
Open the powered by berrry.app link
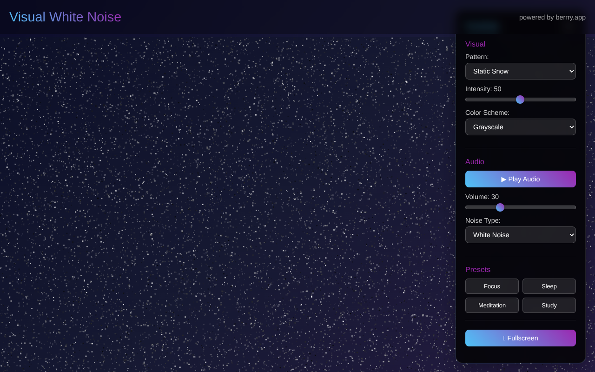552,17
